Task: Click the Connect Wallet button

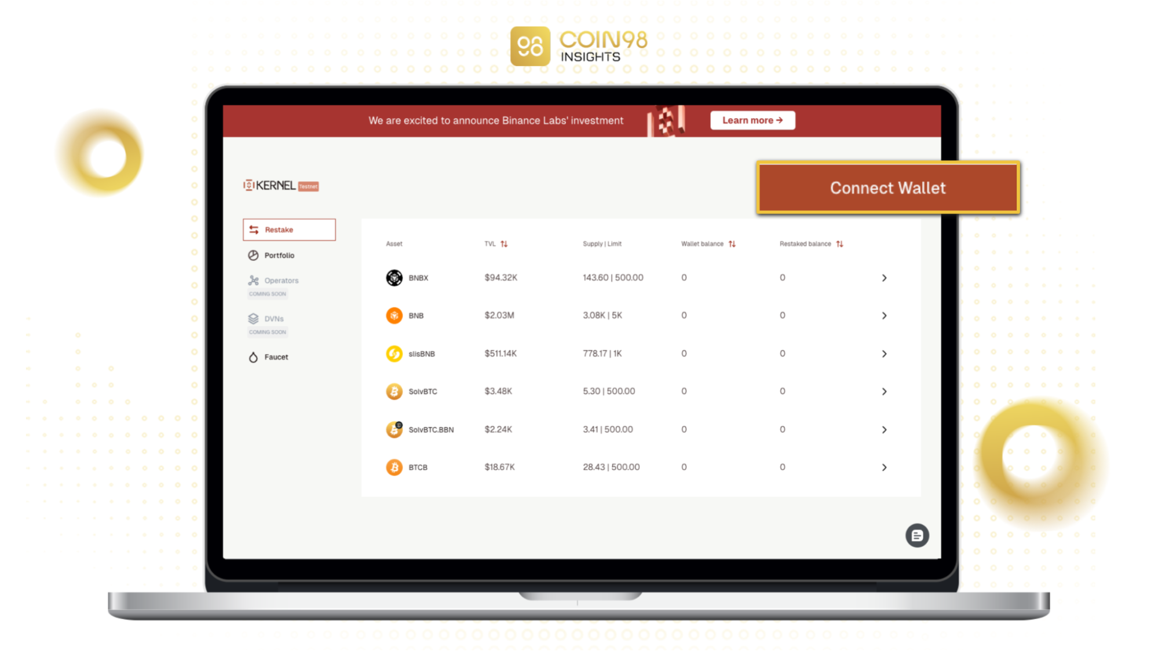Action: 887,187
